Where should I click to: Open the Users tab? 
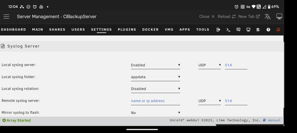(x=78, y=30)
